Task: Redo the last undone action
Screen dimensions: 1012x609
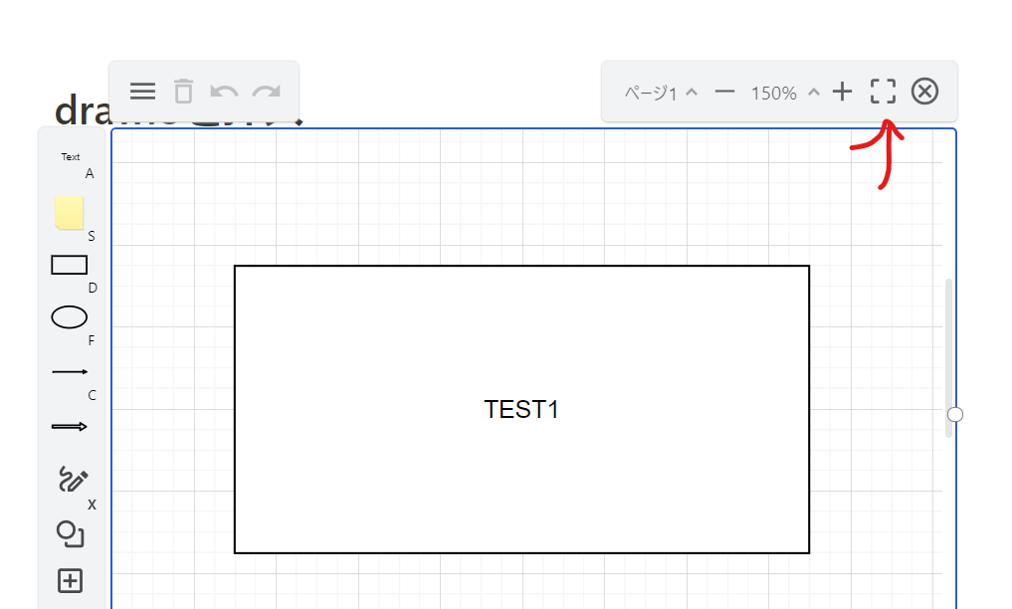Action: click(266, 92)
